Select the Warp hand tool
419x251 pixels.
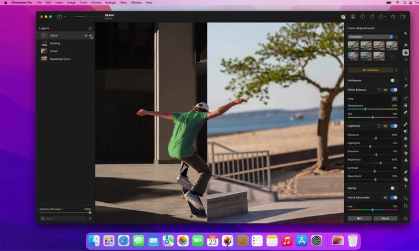pos(406,160)
